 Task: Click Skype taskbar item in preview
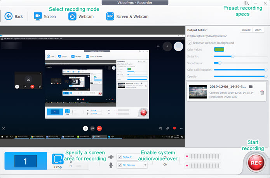[112, 137]
